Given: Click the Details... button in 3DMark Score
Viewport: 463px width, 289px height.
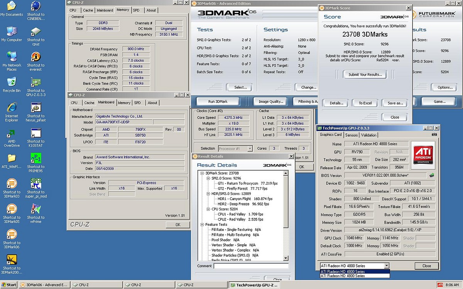Looking at the screenshot, I should [336, 103].
